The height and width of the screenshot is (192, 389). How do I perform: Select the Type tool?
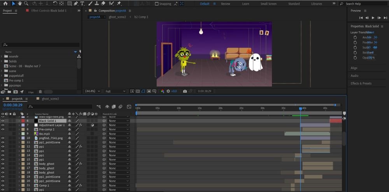tap(82, 3)
